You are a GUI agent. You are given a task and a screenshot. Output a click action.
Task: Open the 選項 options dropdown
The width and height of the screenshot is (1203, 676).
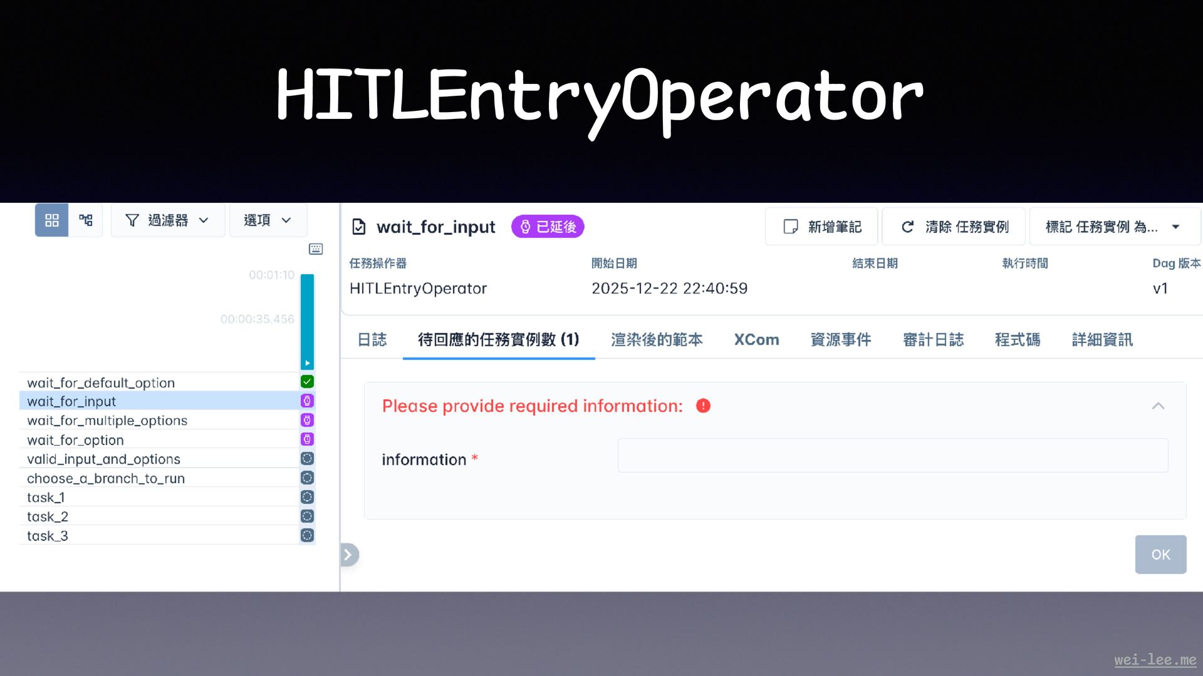tap(268, 220)
